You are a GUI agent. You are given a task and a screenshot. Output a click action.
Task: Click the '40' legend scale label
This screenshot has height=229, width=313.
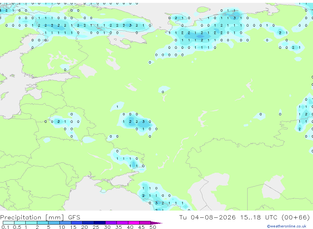130,227
